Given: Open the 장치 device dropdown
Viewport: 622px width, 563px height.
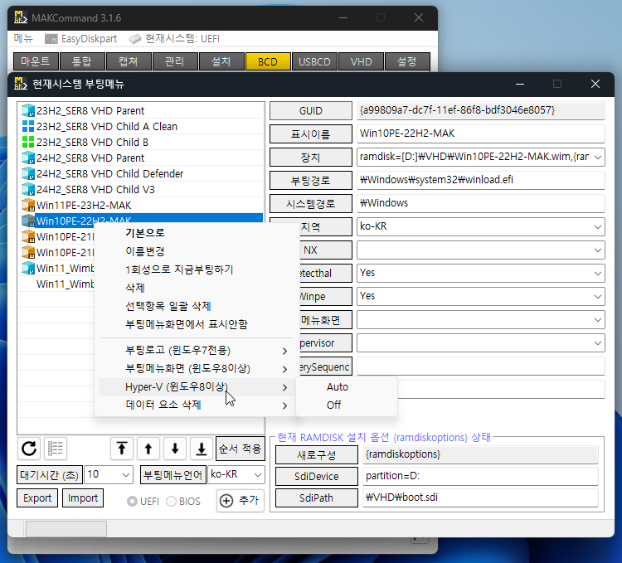Looking at the screenshot, I should (x=598, y=157).
